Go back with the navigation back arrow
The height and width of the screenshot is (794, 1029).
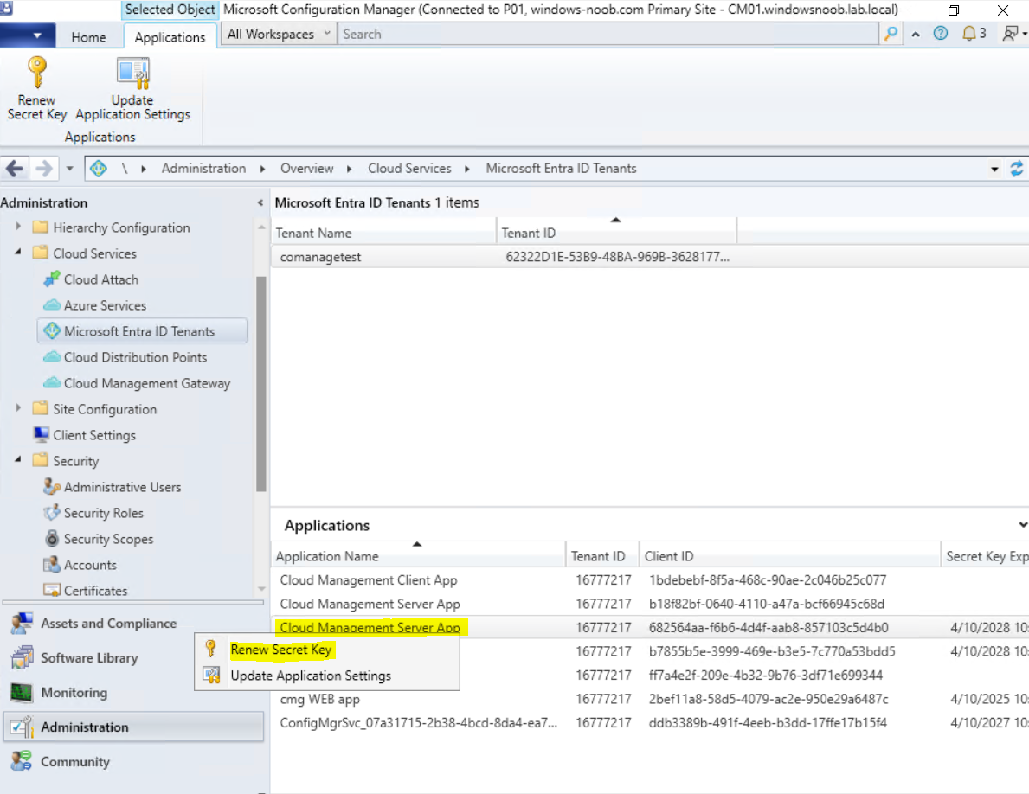click(x=15, y=169)
